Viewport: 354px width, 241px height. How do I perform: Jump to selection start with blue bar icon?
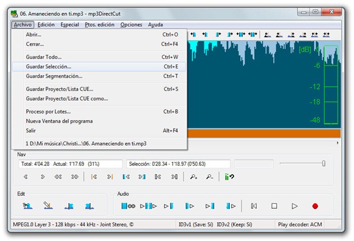tap(126, 177)
